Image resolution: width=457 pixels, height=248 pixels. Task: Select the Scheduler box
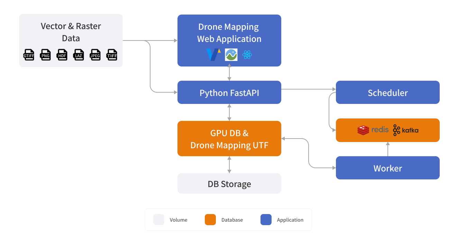coord(388,92)
